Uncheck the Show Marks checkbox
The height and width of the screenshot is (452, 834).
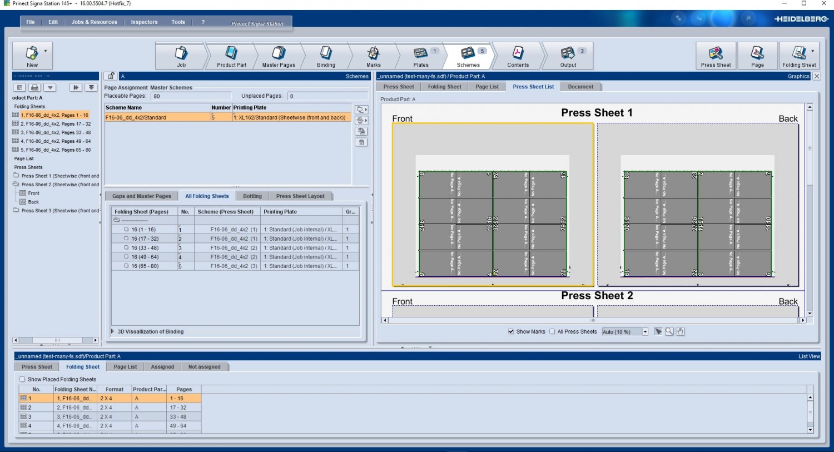[511, 331]
